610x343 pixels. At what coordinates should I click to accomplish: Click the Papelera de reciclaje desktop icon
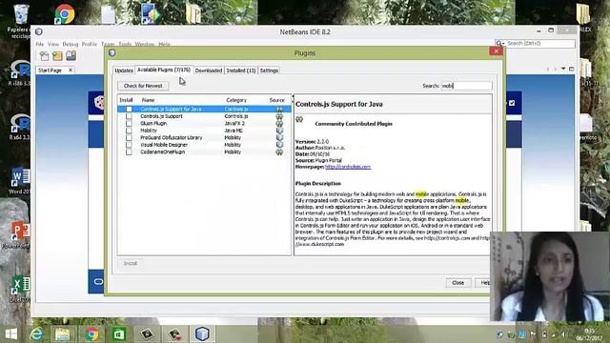pos(20,21)
